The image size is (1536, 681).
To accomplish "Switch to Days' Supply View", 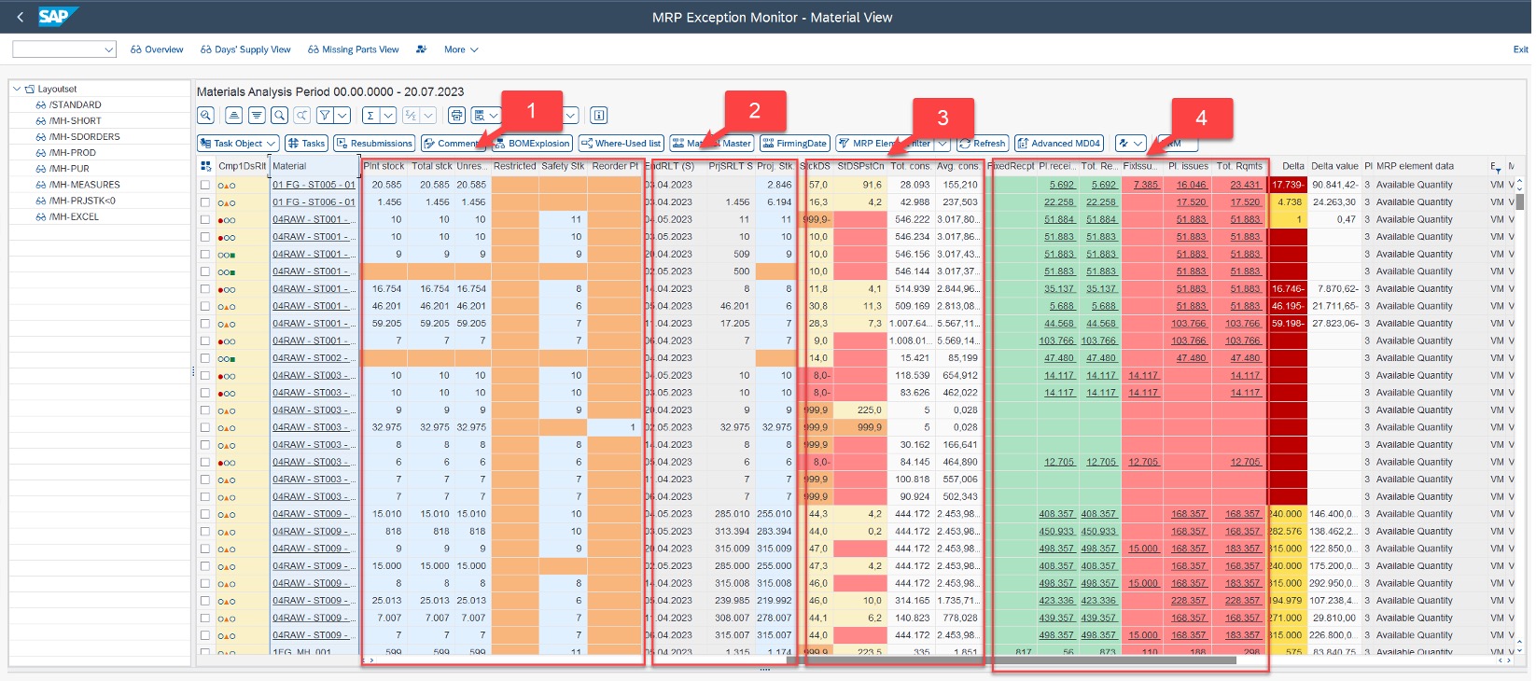I will click(x=245, y=49).
